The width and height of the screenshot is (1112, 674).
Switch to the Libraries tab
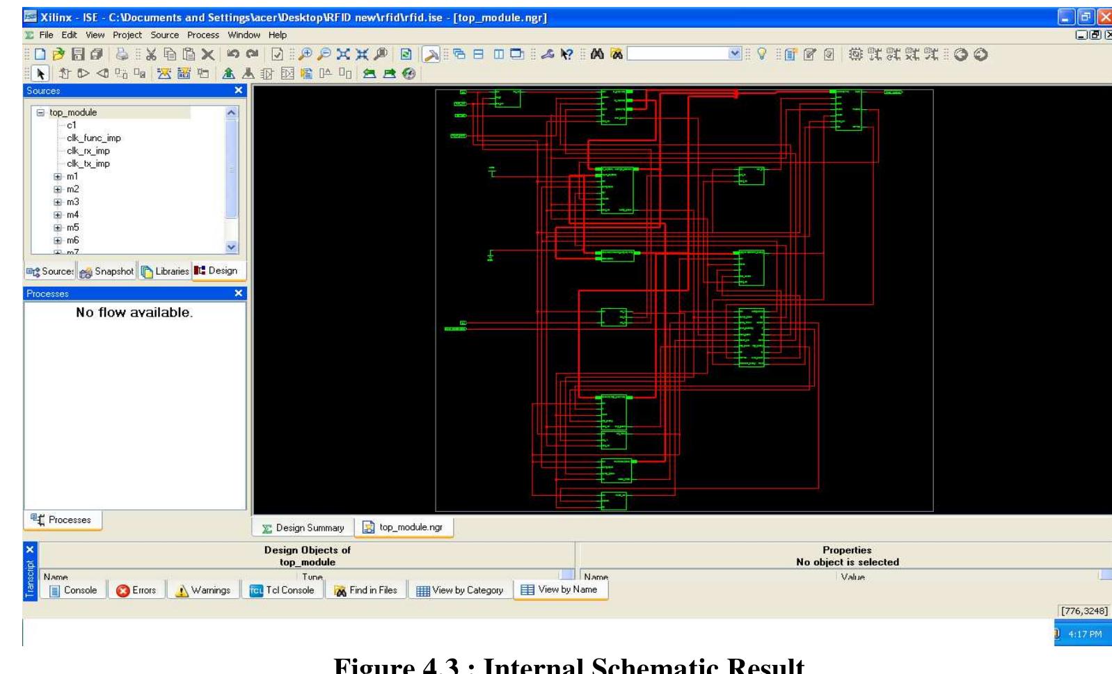(x=165, y=271)
